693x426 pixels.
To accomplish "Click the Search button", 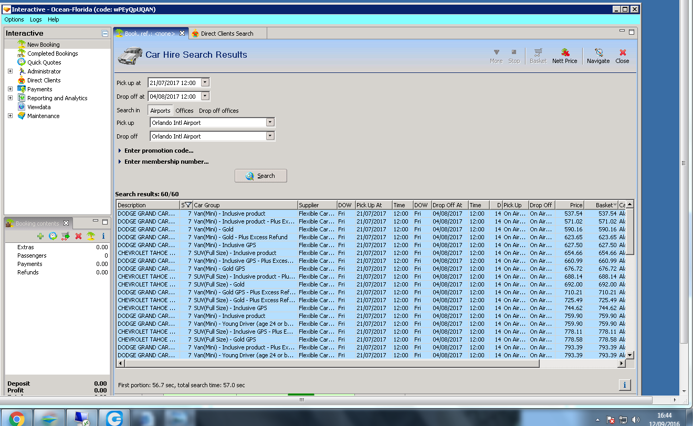I will pyautogui.click(x=261, y=176).
